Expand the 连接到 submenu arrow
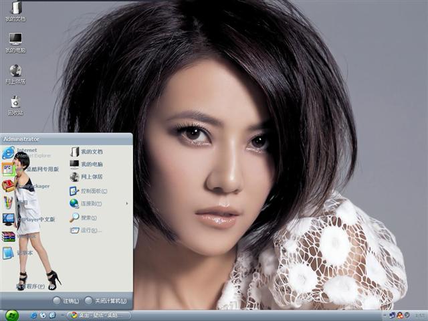Viewport: 428px width, 321px height. click(x=126, y=203)
